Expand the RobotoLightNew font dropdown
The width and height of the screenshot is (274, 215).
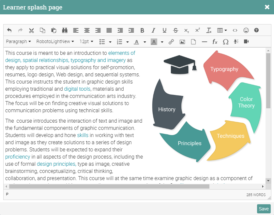coord(55,42)
